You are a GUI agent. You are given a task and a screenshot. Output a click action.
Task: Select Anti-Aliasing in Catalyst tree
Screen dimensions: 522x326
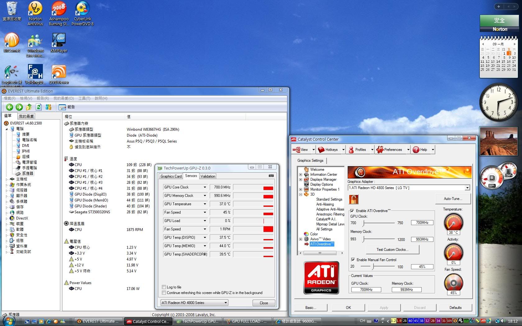tap(325, 204)
